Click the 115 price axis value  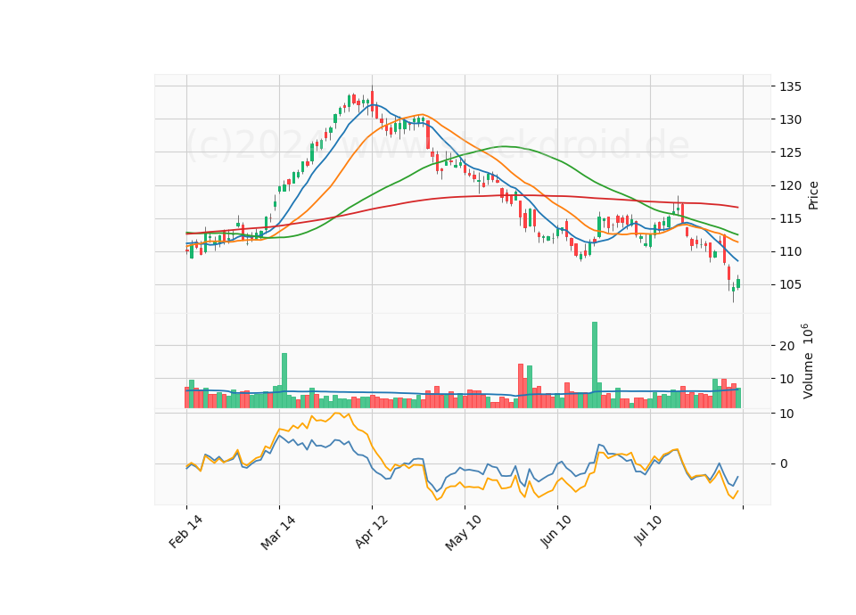790,219
